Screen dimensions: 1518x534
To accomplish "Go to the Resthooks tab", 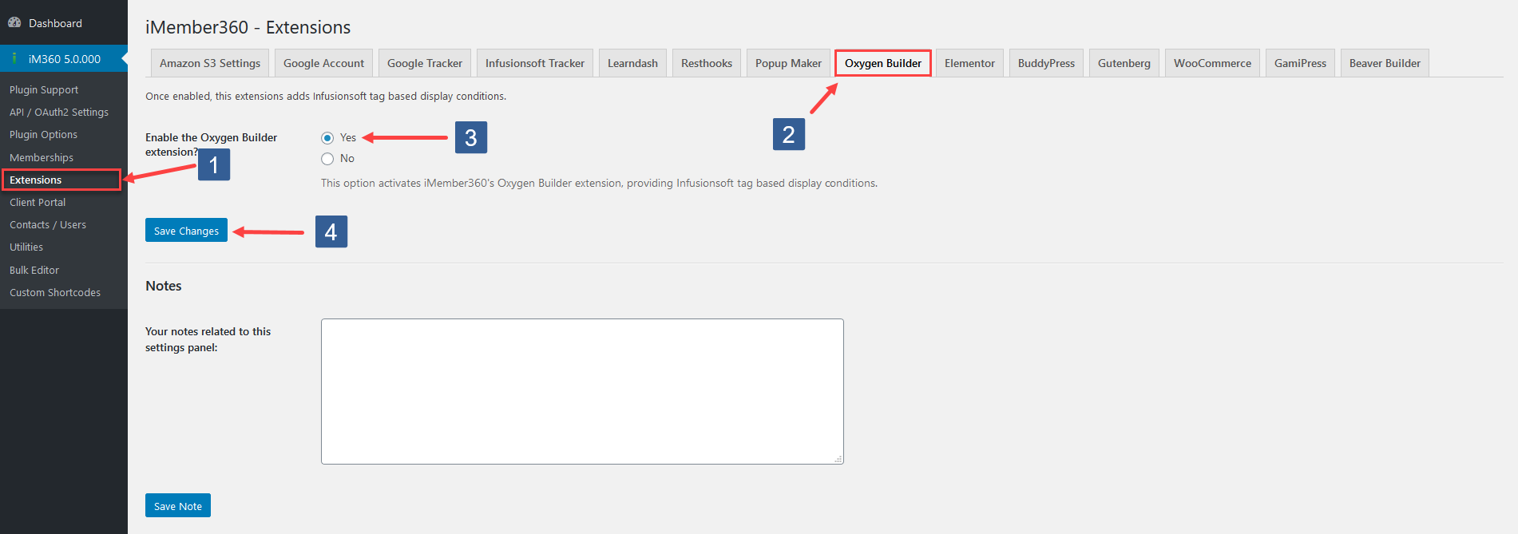I will [x=707, y=63].
